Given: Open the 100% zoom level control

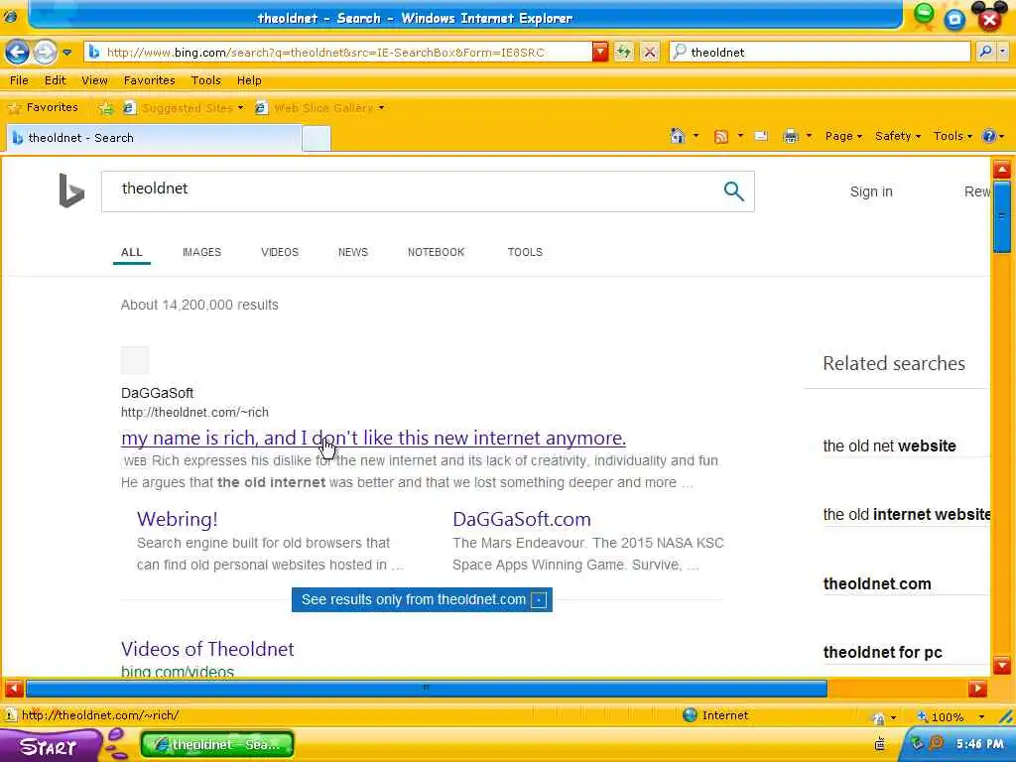Looking at the screenshot, I should 952,716.
